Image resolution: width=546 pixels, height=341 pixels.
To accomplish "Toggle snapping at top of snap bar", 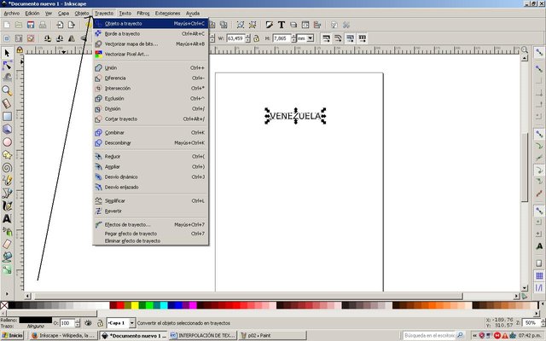I will click(x=539, y=53).
